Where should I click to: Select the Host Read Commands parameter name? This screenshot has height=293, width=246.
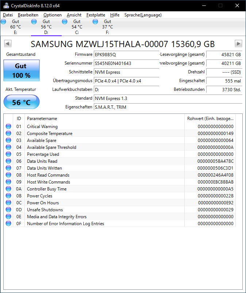tap(48, 175)
